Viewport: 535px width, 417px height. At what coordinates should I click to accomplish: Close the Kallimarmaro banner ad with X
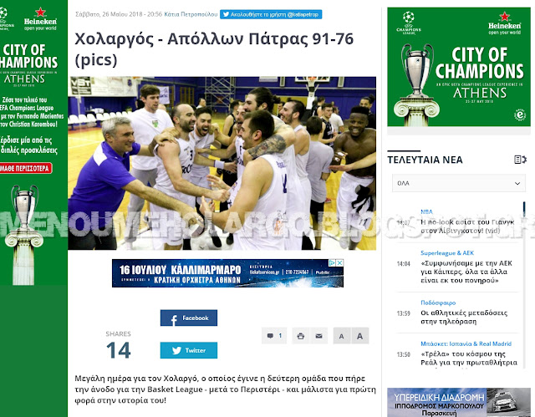click(x=340, y=263)
